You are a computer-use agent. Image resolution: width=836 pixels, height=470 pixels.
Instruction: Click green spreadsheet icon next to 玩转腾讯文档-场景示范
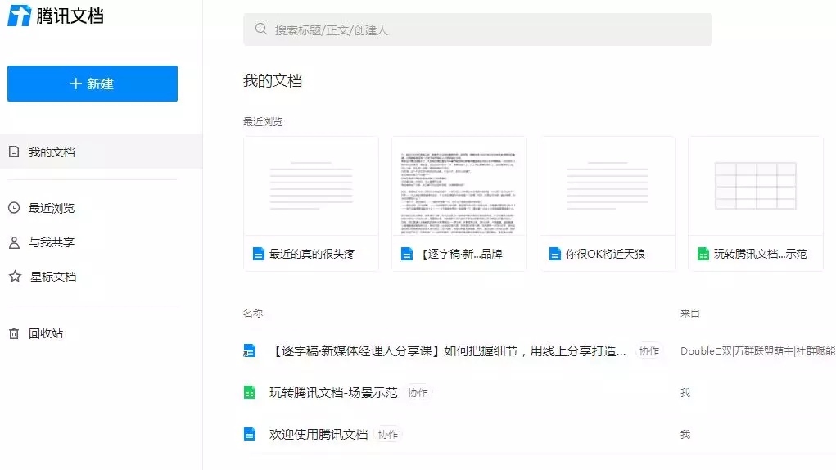point(250,393)
